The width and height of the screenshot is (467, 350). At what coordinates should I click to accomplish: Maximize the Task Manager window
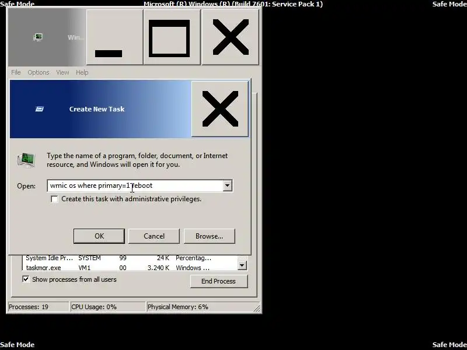click(x=172, y=37)
